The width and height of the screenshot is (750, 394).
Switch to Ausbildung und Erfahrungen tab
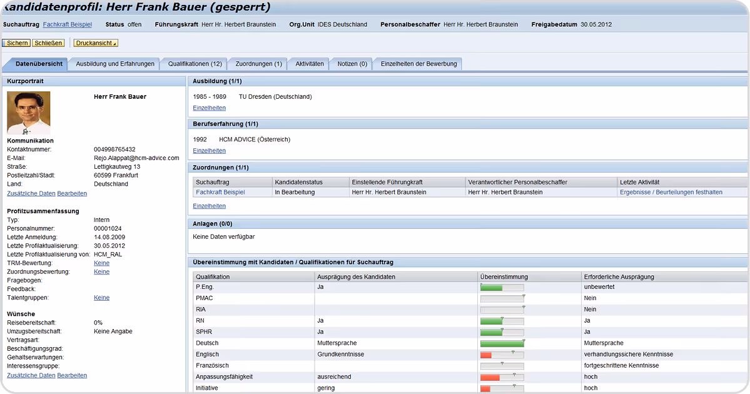point(115,64)
